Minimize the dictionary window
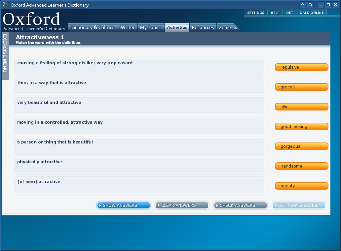 coord(321,5)
